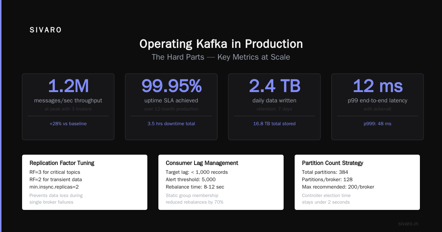Click 'p999: 48 ms' value

[378, 124]
